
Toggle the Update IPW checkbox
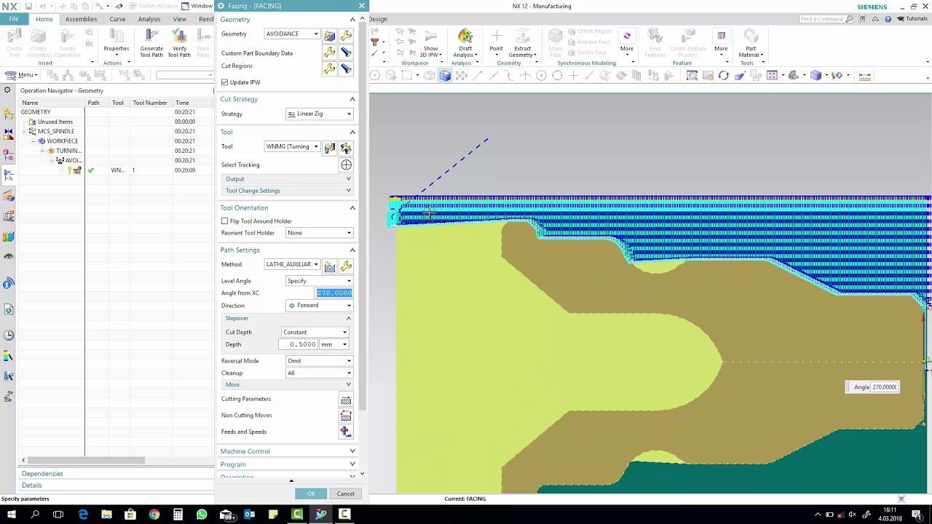(225, 82)
